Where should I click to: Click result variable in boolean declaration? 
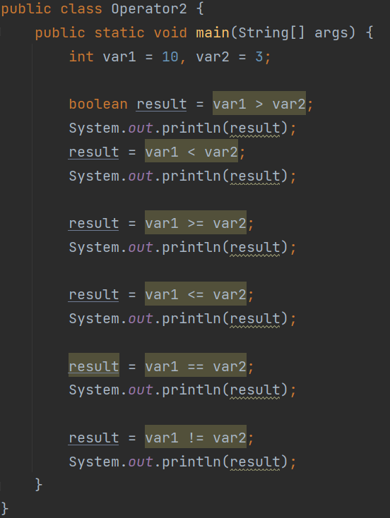click(x=161, y=104)
